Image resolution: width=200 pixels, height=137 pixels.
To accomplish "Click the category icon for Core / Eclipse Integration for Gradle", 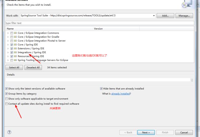I will click(x=15, y=37).
